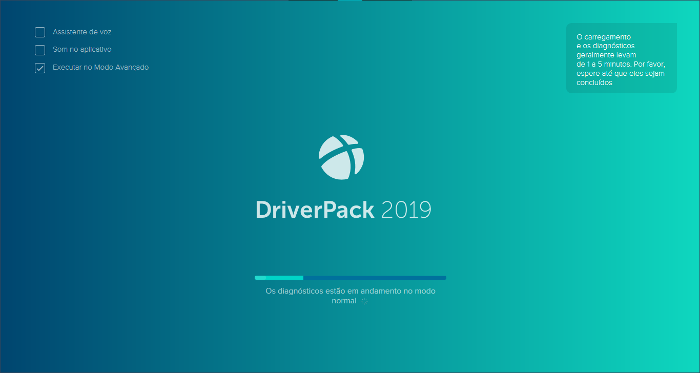
Task: Click the loading spinner next to normal
Action: pos(364,301)
